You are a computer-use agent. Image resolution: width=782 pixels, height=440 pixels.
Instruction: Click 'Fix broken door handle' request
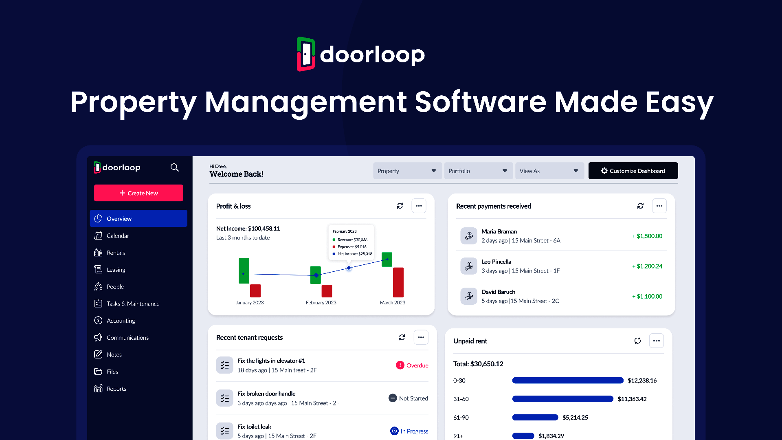coord(266,394)
